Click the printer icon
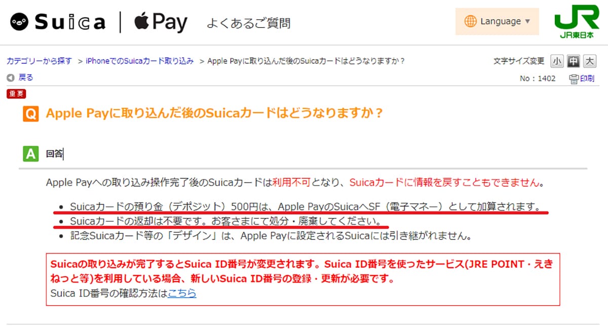 [574, 79]
